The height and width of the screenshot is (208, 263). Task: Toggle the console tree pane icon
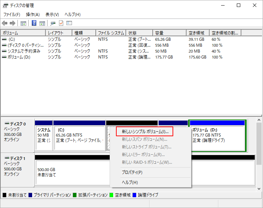23,23
